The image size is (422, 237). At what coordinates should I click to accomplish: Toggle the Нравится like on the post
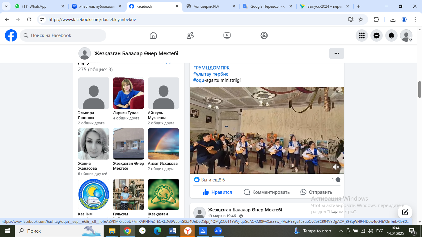click(217, 192)
